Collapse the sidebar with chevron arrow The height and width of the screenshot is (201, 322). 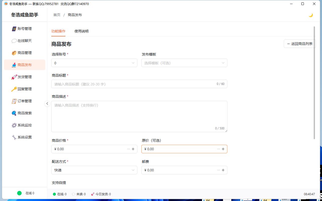point(47,104)
